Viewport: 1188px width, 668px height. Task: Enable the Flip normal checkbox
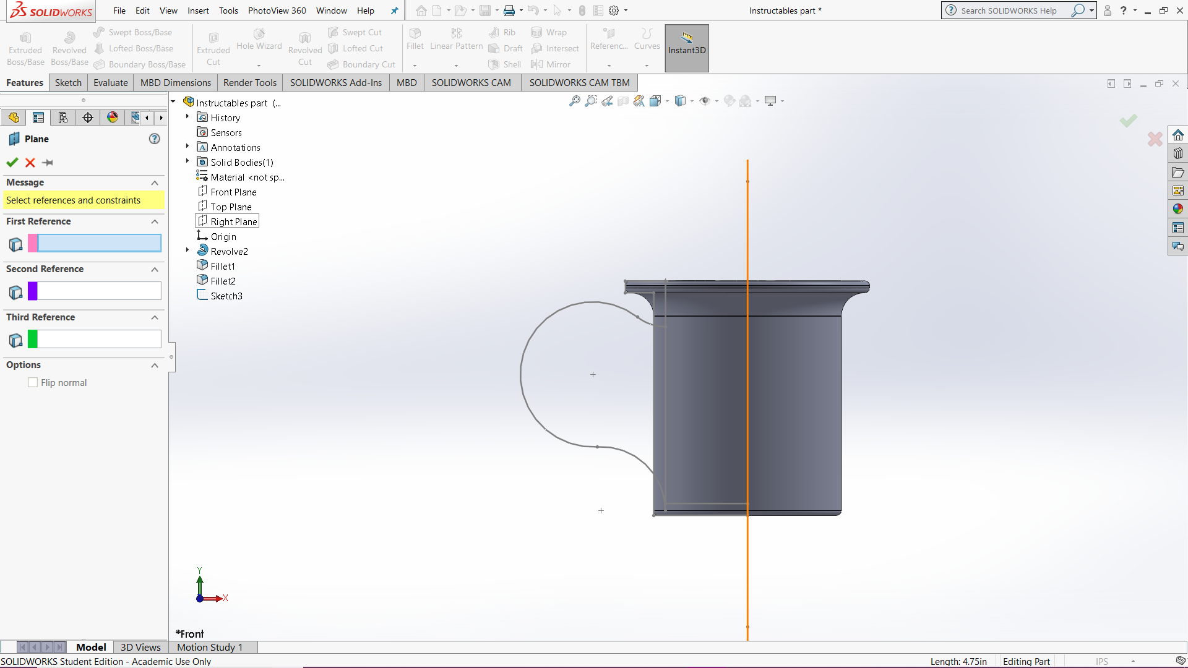[x=33, y=382]
